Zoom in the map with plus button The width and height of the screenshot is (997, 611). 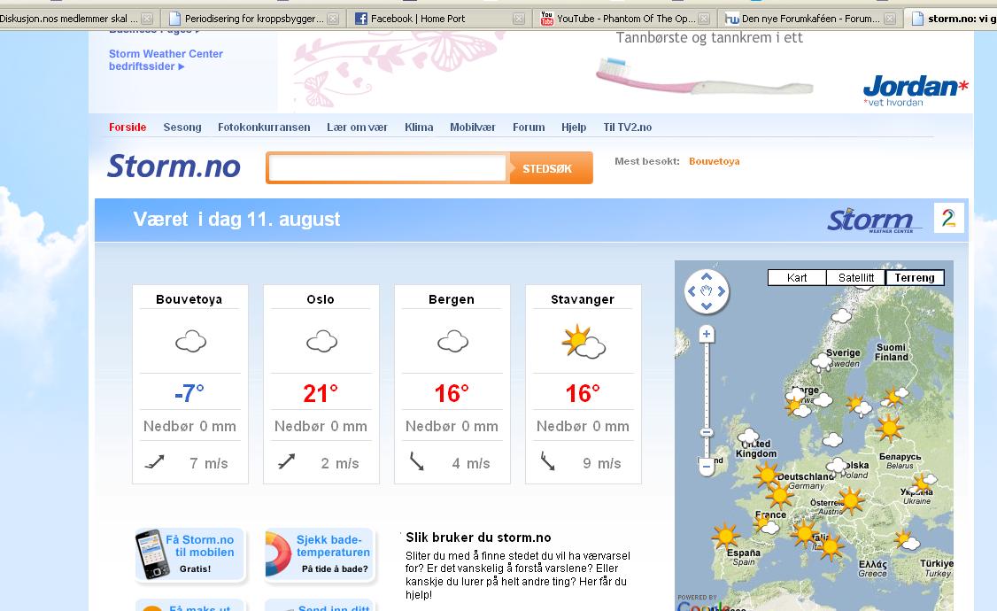tap(707, 334)
